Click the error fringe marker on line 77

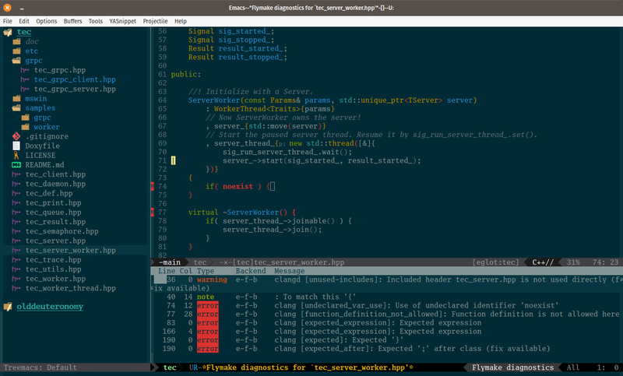[x=153, y=213]
